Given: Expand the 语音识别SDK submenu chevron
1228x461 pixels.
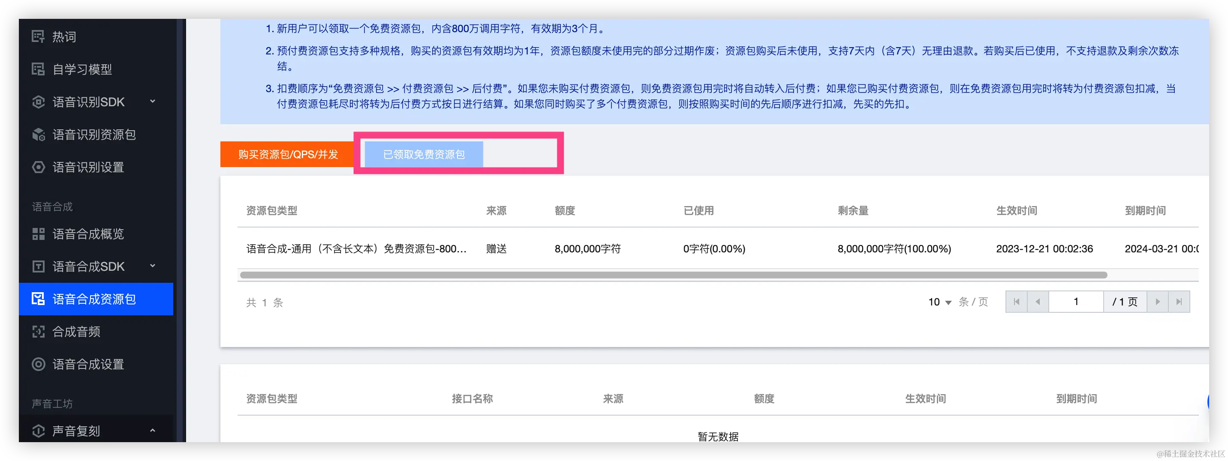Looking at the screenshot, I should [x=153, y=101].
